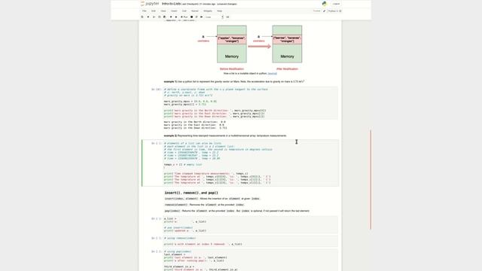Open the cell type Code dropdown
Screen dimensions: 482x271
(x=214, y=17)
